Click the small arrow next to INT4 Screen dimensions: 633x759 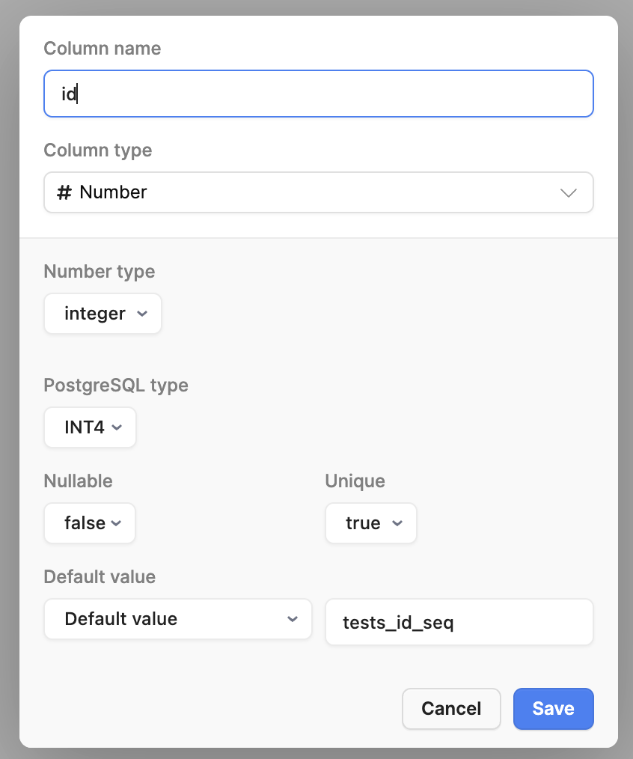pyautogui.click(x=117, y=427)
